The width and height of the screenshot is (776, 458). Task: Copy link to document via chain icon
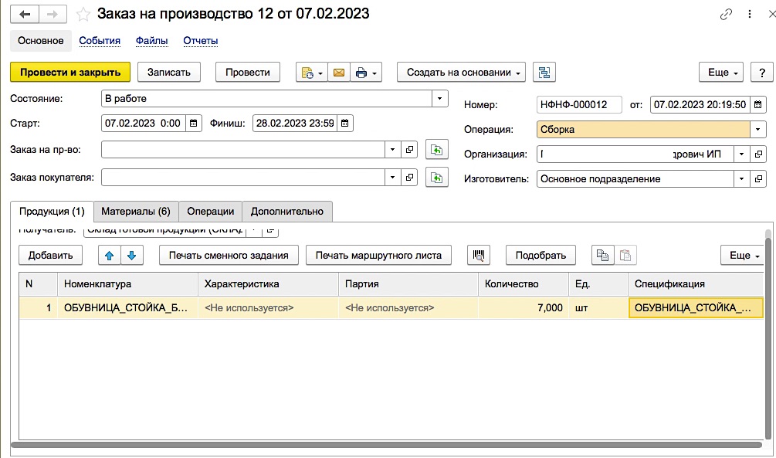[x=726, y=15]
